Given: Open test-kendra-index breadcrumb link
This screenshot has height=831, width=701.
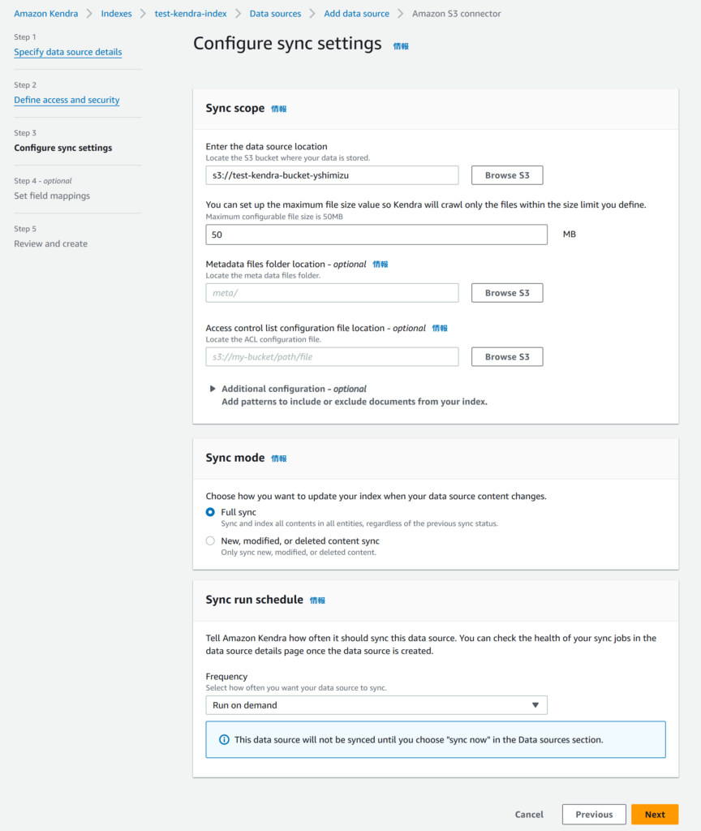Looking at the screenshot, I should click(190, 14).
